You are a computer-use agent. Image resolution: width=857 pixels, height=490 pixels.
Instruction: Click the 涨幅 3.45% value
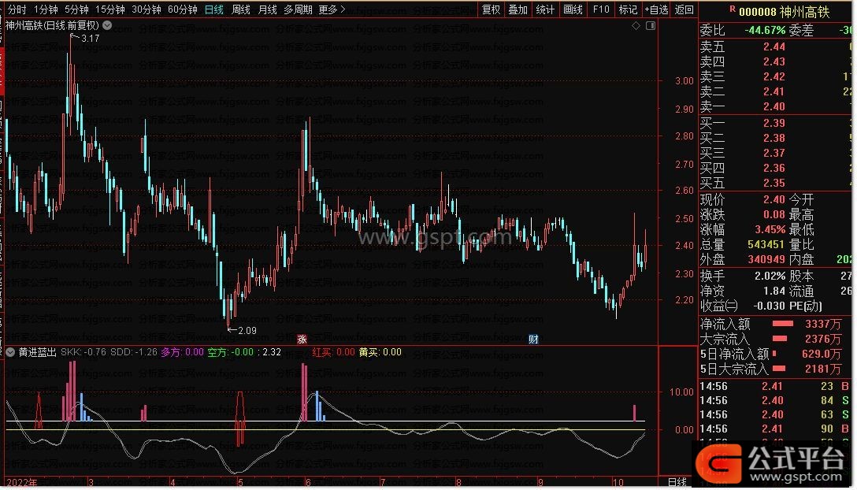770,230
